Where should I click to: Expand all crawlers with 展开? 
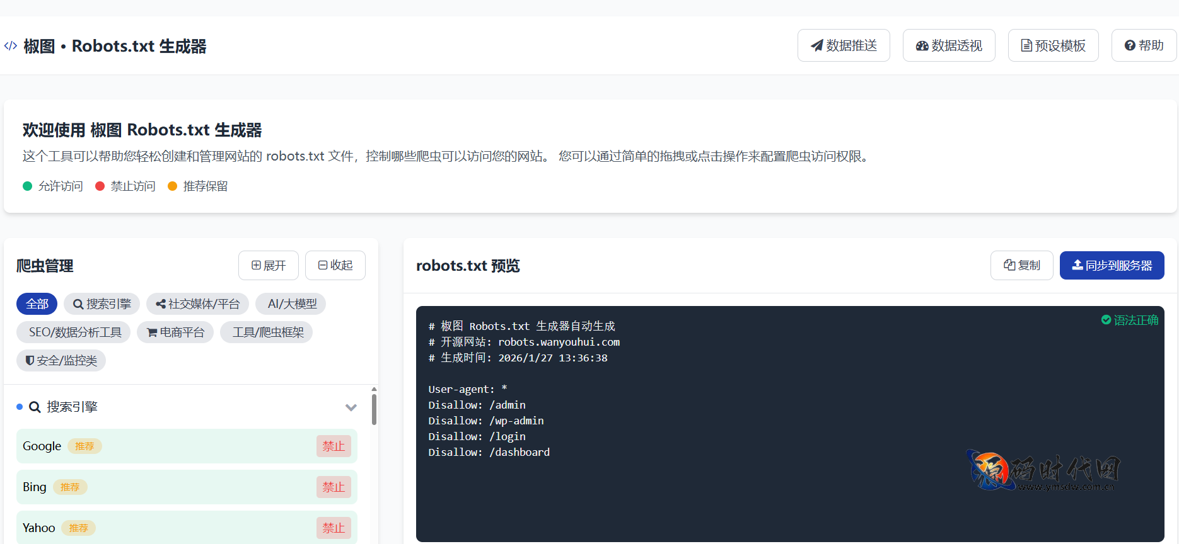pyautogui.click(x=269, y=265)
